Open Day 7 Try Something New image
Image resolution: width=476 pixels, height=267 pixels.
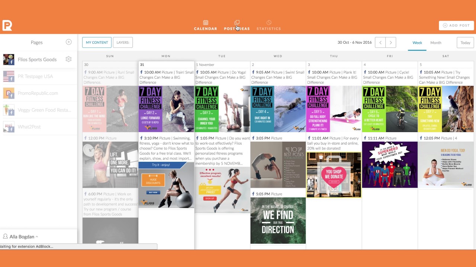[446, 109]
